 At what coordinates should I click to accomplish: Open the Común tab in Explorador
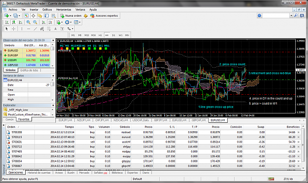click(x=10, y=119)
